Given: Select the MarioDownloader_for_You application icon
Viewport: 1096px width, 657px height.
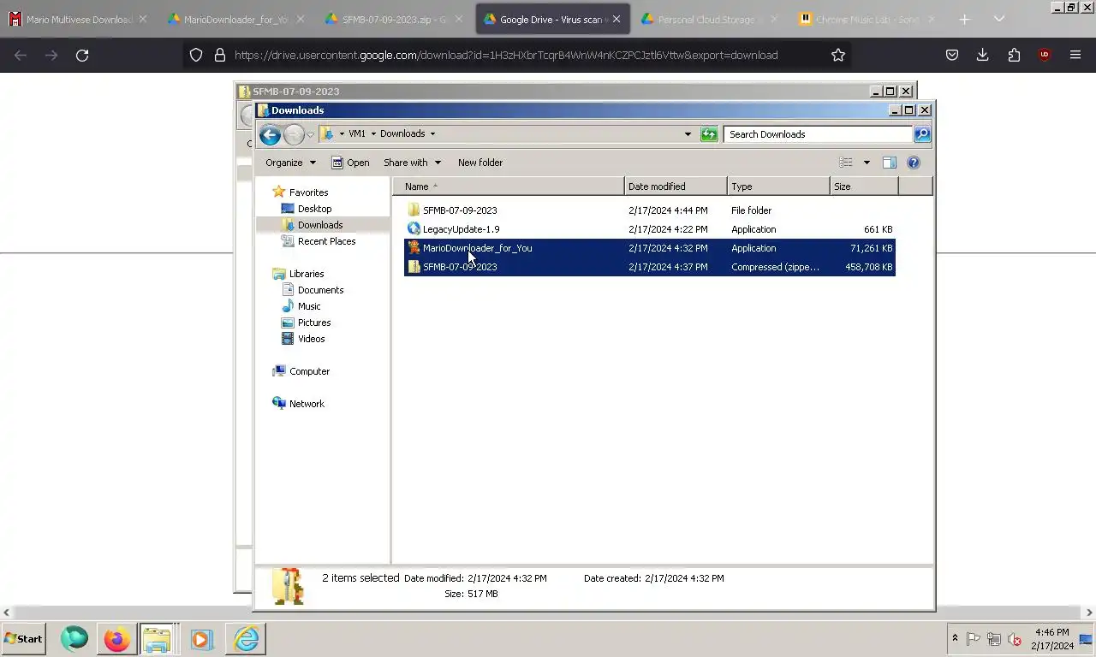Looking at the screenshot, I should pyautogui.click(x=414, y=248).
